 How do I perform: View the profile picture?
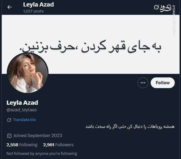28,73
